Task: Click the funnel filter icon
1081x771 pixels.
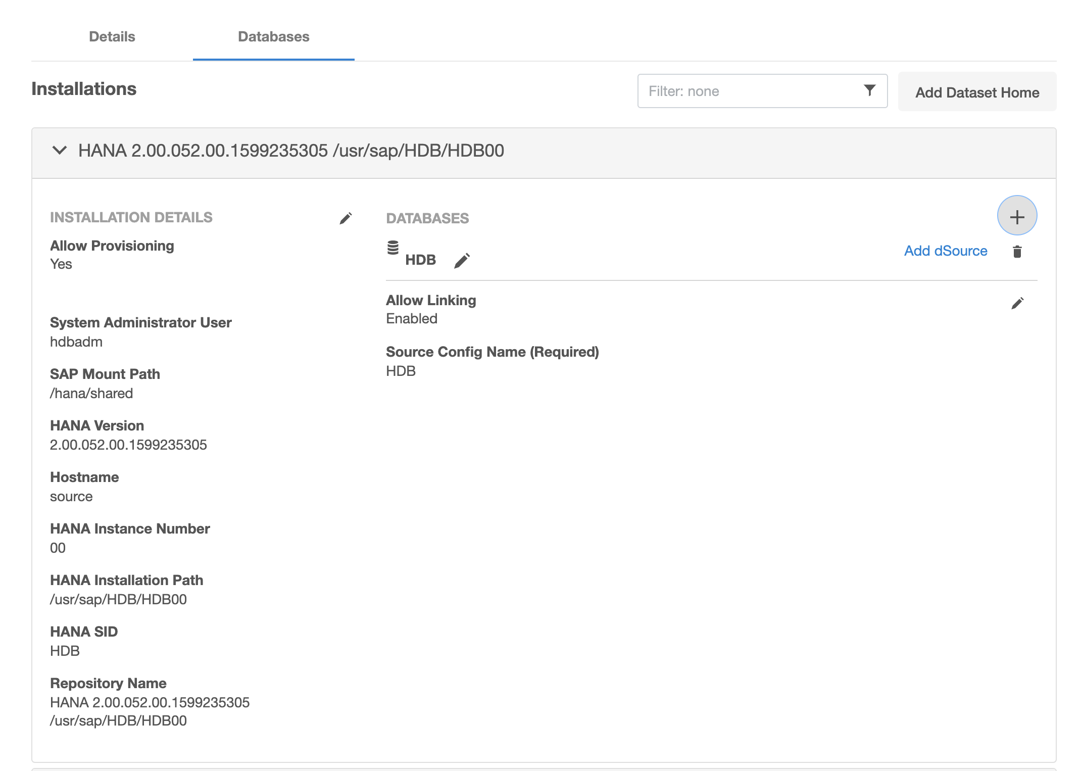Action: [869, 90]
